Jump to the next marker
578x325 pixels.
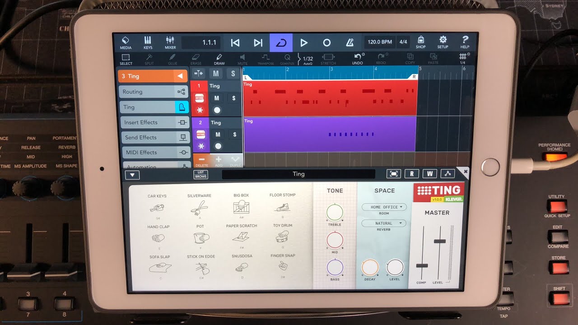(258, 43)
